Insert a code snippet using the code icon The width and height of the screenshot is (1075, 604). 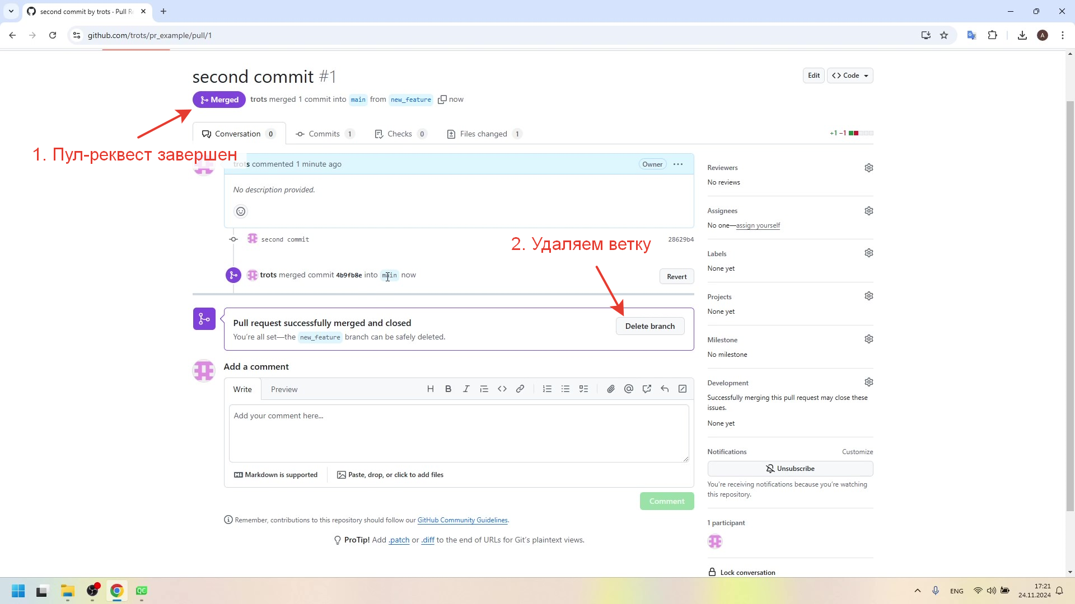tap(502, 389)
